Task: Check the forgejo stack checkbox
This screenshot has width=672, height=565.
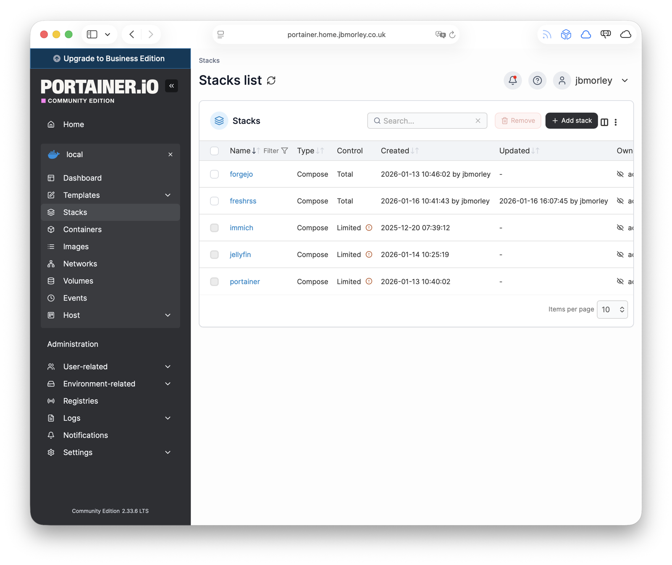Action: pyautogui.click(x=214, y=174)
